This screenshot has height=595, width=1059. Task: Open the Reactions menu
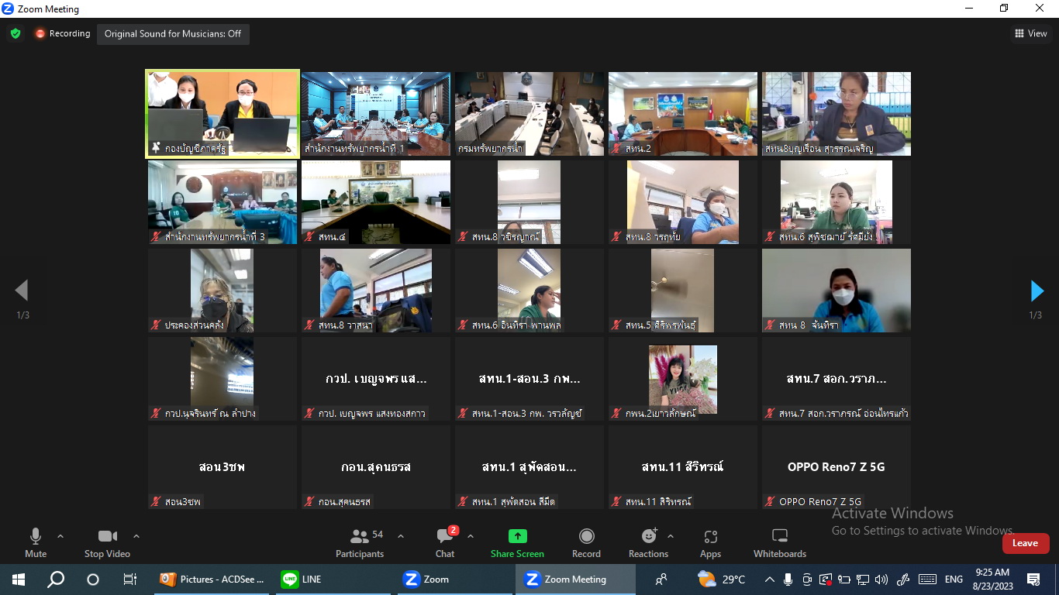click(x=648, y=542)
